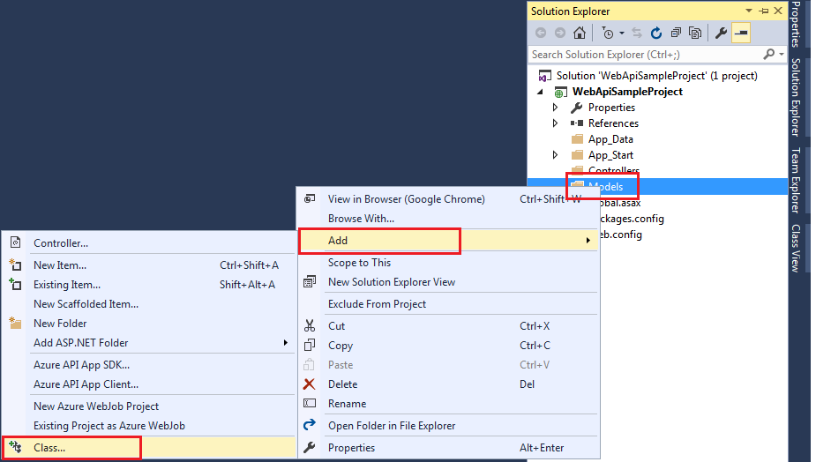Select the References node
The width and height of the screenshot is (816, 462).
click(613, 123)
